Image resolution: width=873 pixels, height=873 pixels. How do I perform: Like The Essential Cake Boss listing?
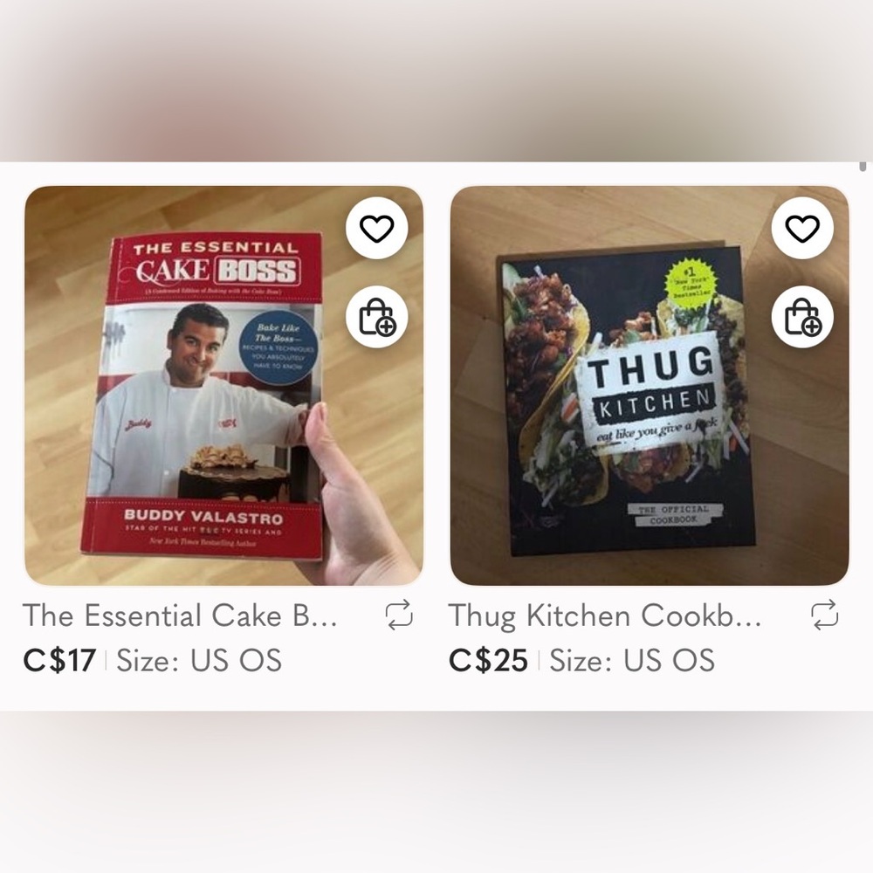click(x=377, y=228)
